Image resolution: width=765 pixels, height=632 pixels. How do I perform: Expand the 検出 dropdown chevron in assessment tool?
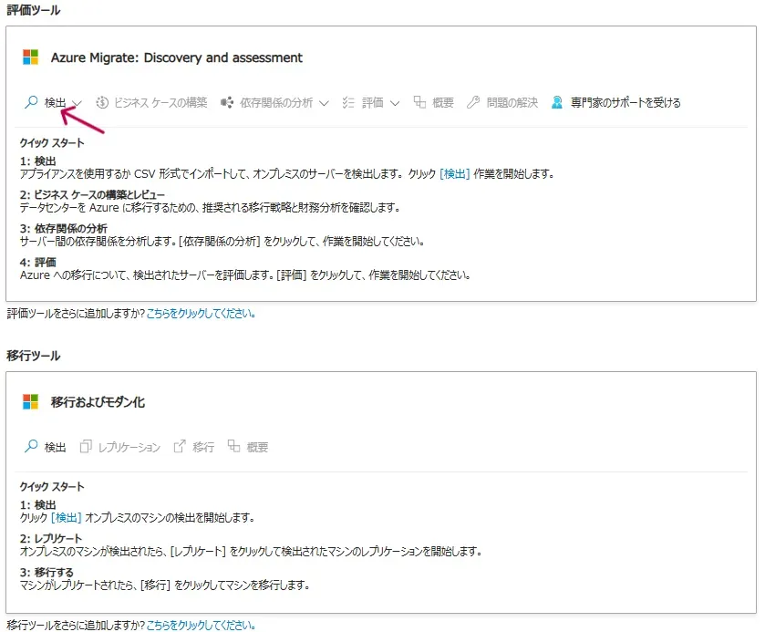coord(77,103)
